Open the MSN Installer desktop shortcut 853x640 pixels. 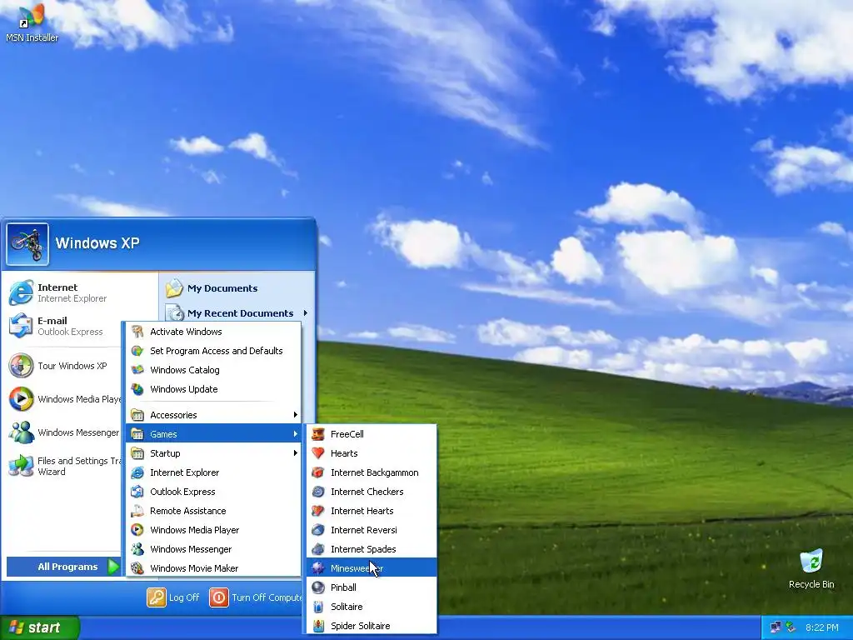32,22
